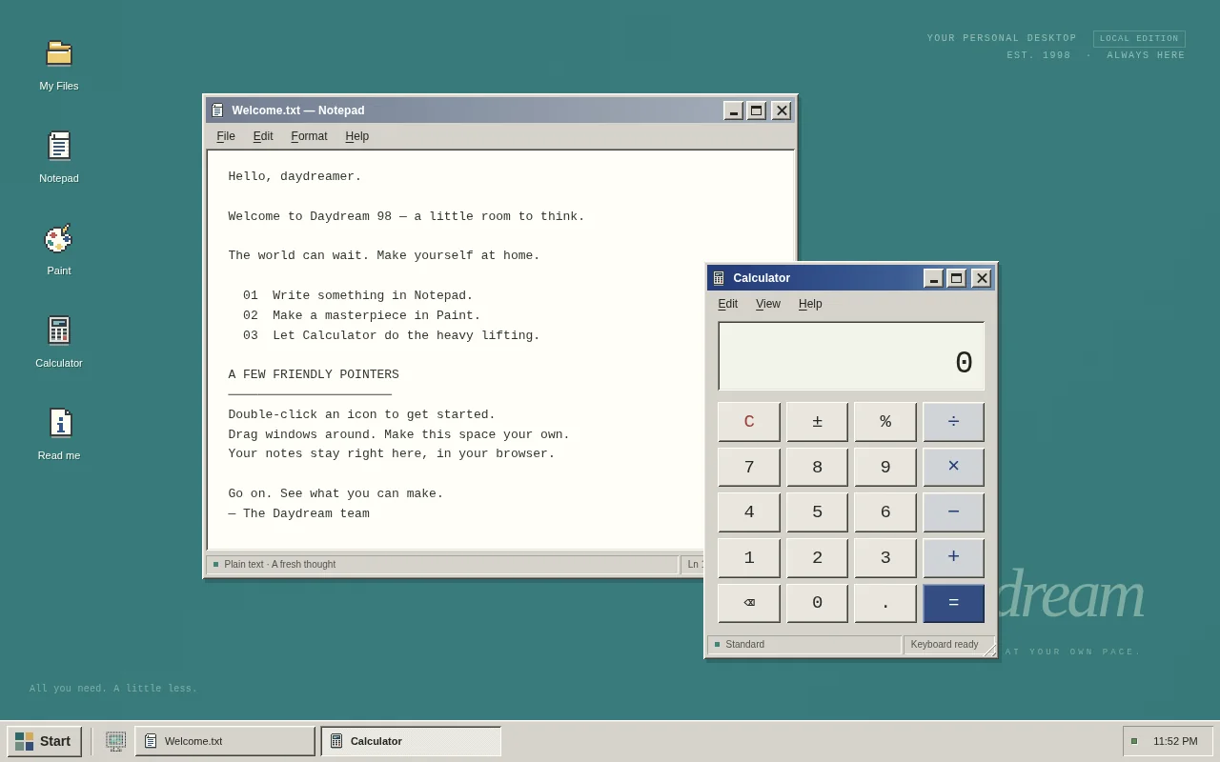Image resolution: width=1220 pixels, height=762 pixels.
Task: Click the system tray indicator icon
Action: click(1134, 741)
